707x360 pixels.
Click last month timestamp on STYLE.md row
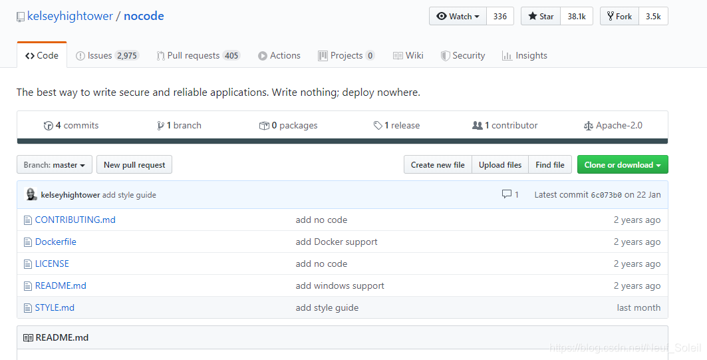pos(638,307)
